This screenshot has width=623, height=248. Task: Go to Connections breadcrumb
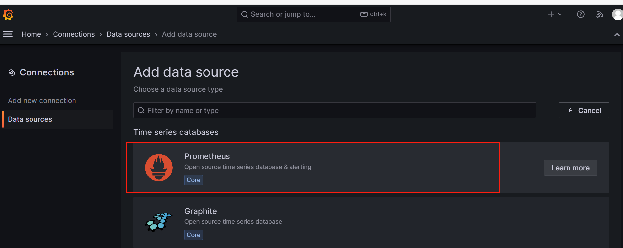pos(74,34)
